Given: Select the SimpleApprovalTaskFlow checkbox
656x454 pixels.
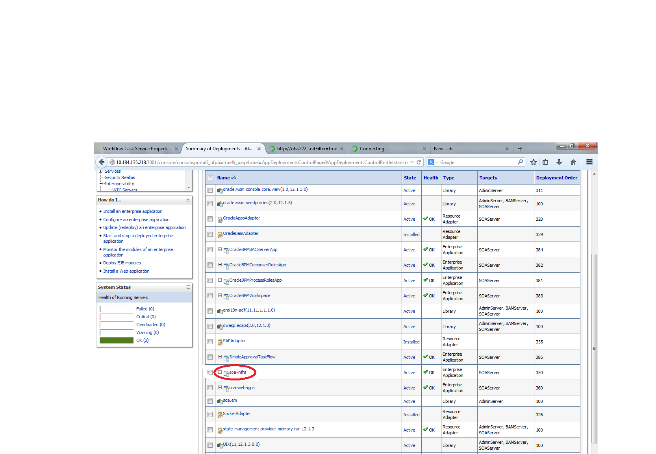Looking at the screenshot, I should (210, 357).
